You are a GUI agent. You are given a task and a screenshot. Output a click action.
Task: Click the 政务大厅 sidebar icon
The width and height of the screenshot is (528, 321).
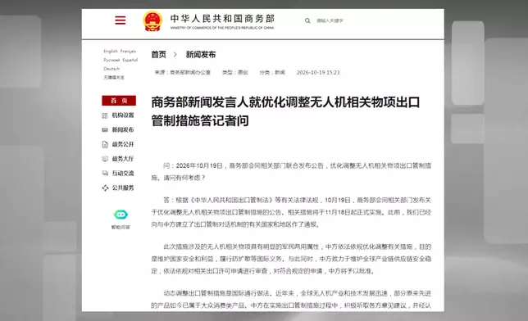point(105,159)
